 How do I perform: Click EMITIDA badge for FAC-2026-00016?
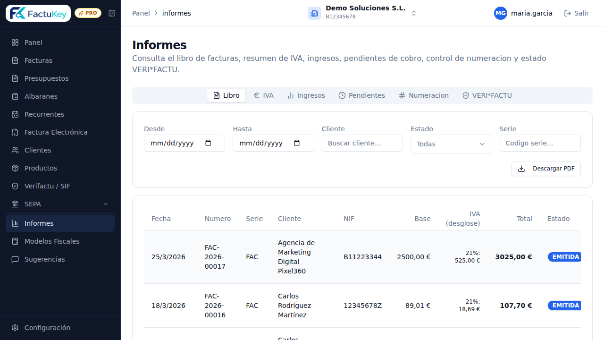(x=564, y=306)
